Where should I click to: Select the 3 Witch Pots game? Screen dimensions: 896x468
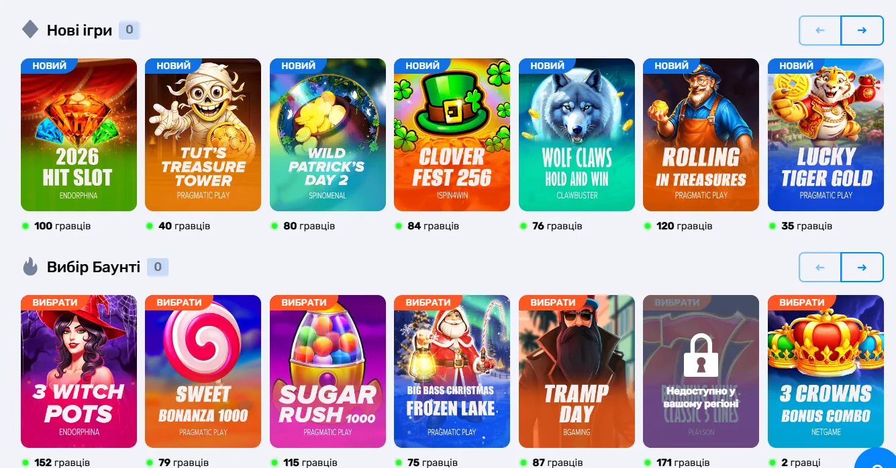click(79, 371)
